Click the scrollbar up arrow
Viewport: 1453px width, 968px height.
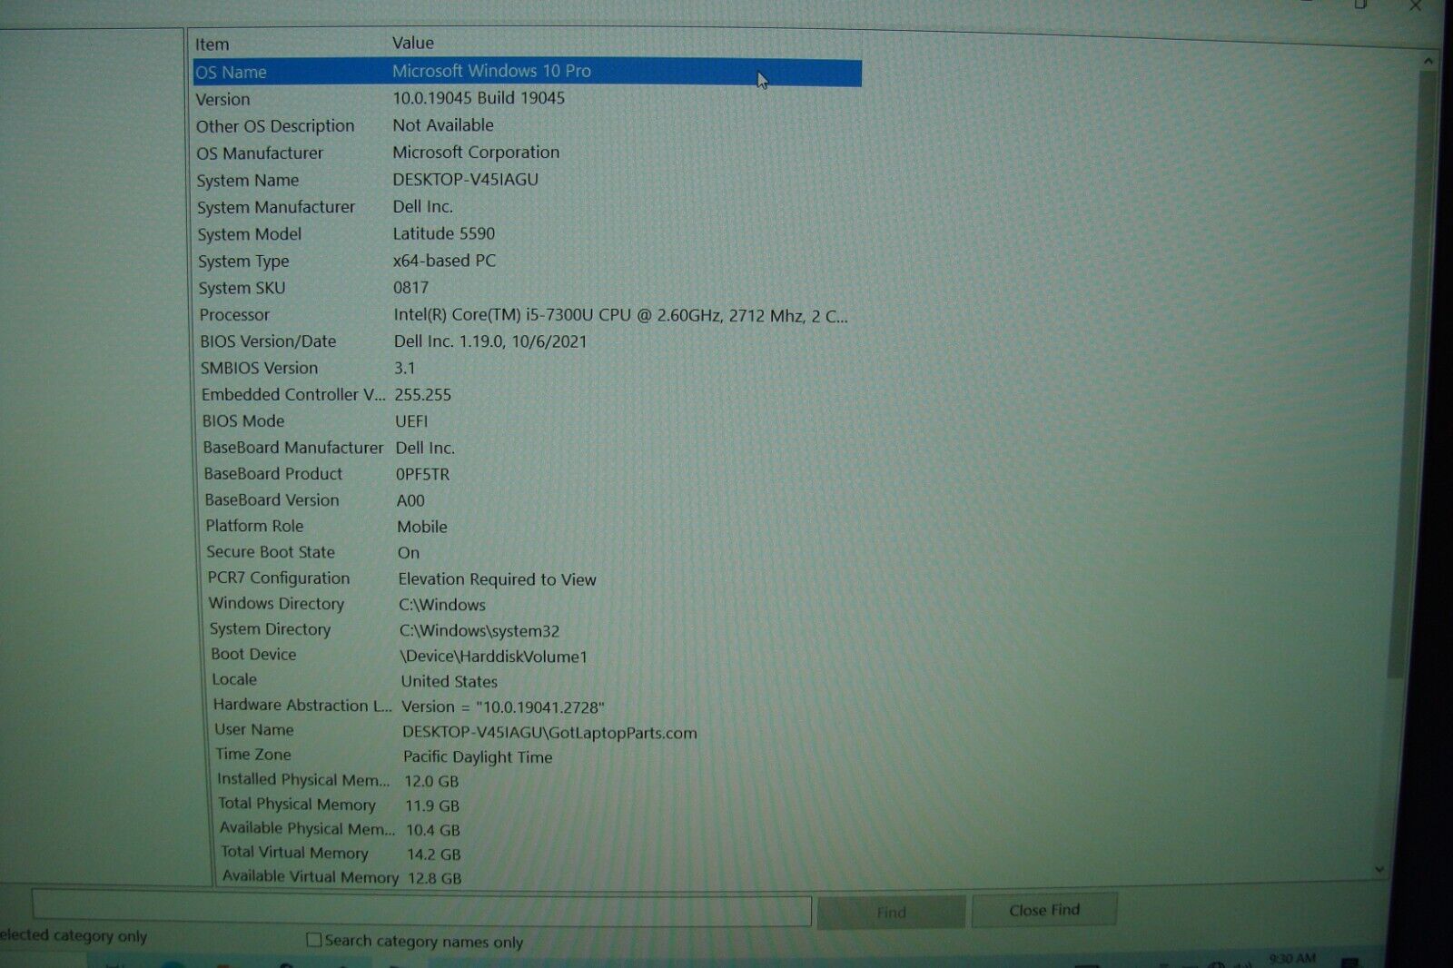tap(1428, 61)
